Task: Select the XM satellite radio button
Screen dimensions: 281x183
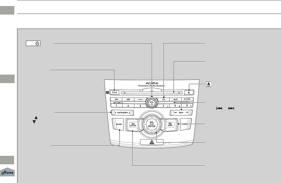Action: point(140,99)
